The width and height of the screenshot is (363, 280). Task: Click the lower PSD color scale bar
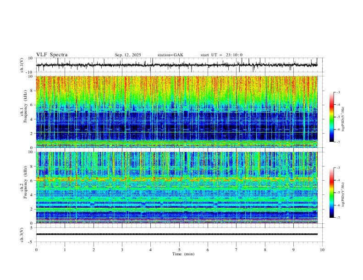[x=331, y=193]
